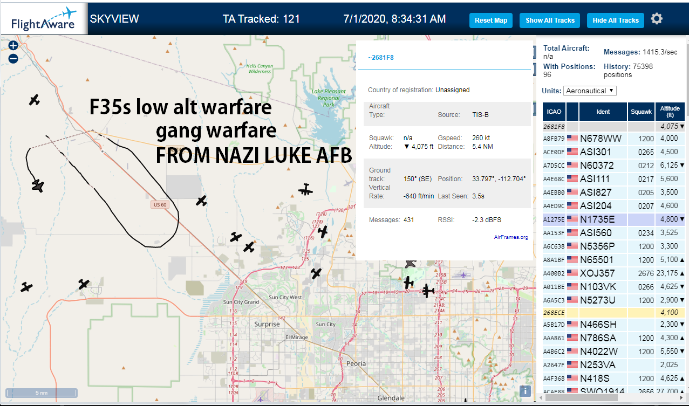
Task: Select the N253VA aircraft row
Action: pyautogui.click(x=614, y=365)
